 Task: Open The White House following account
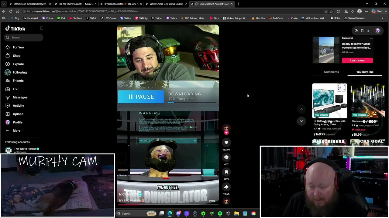22,150
